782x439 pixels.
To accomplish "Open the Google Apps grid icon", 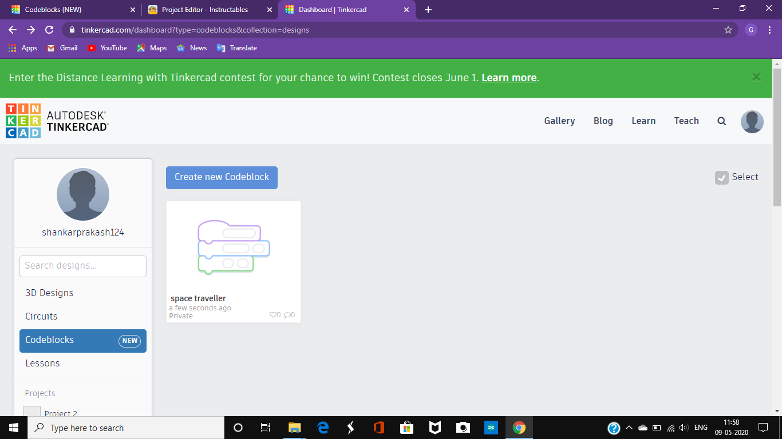I will tap(11, 48).
